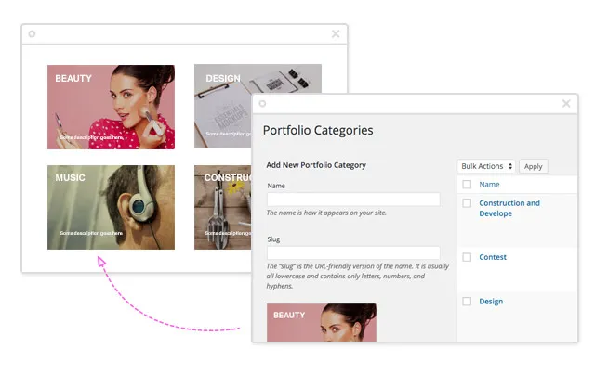Sort by the Name column header
The image size is (595, 374).
tap(489, 185)
